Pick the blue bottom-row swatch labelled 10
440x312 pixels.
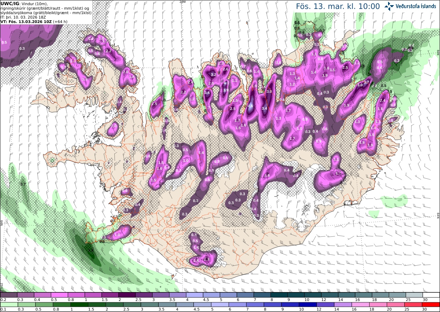[x=308, y=304]
